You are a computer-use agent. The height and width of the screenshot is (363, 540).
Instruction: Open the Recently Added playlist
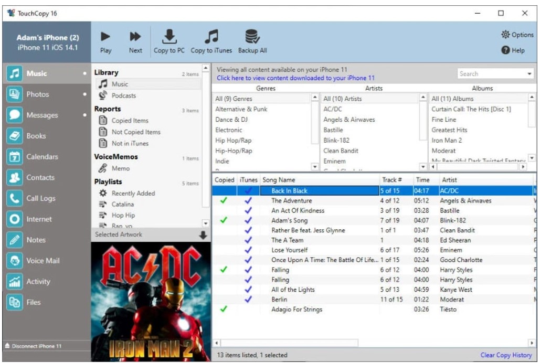pyautogui.click(x=149, y=193)
